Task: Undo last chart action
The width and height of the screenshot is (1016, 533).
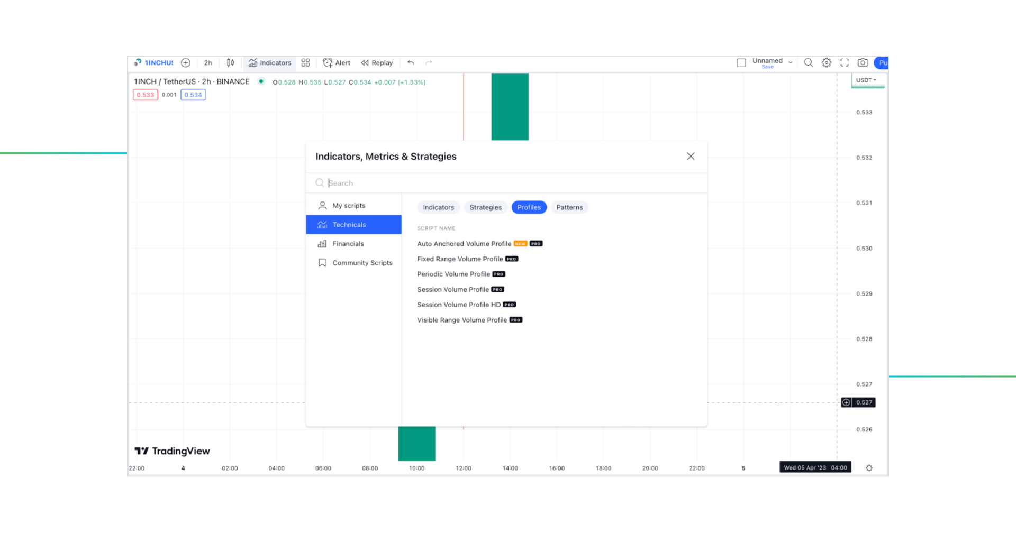Action: pyautogui.click(x=411, y=62)
